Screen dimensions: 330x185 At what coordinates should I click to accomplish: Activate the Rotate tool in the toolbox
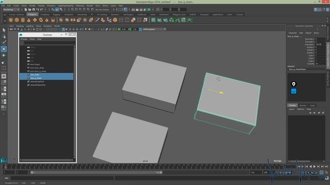(4, 55)
